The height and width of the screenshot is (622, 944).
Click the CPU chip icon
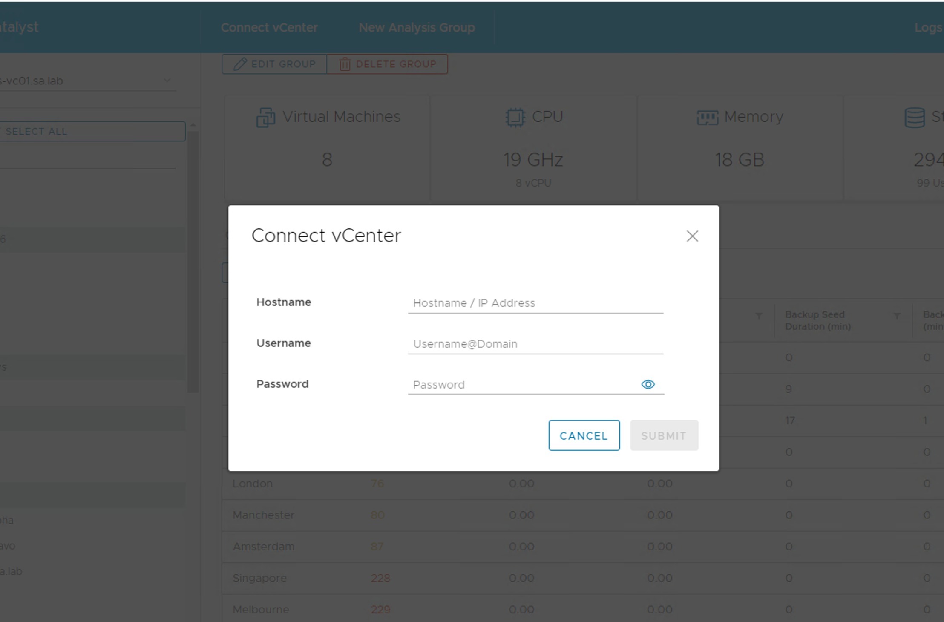(x=515, y=117)
